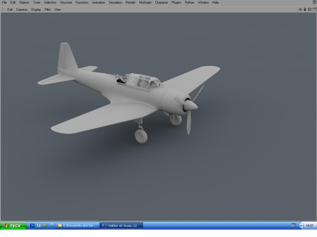
Task: Click the viewport zoom camera icon
Action: pyautogui.click(x=305, y=9)
